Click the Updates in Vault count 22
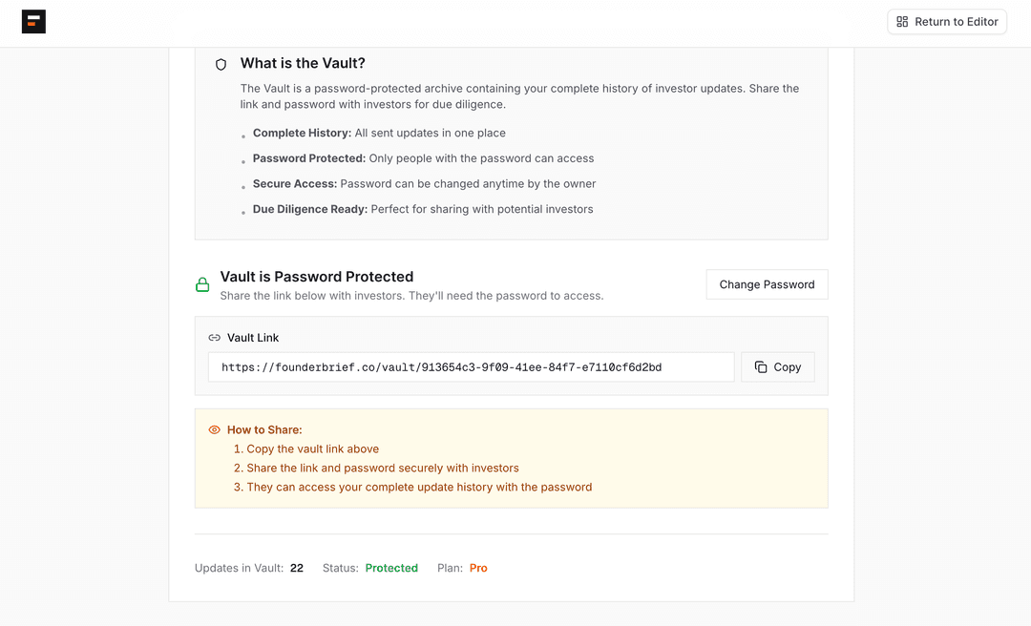 point(297,568)
